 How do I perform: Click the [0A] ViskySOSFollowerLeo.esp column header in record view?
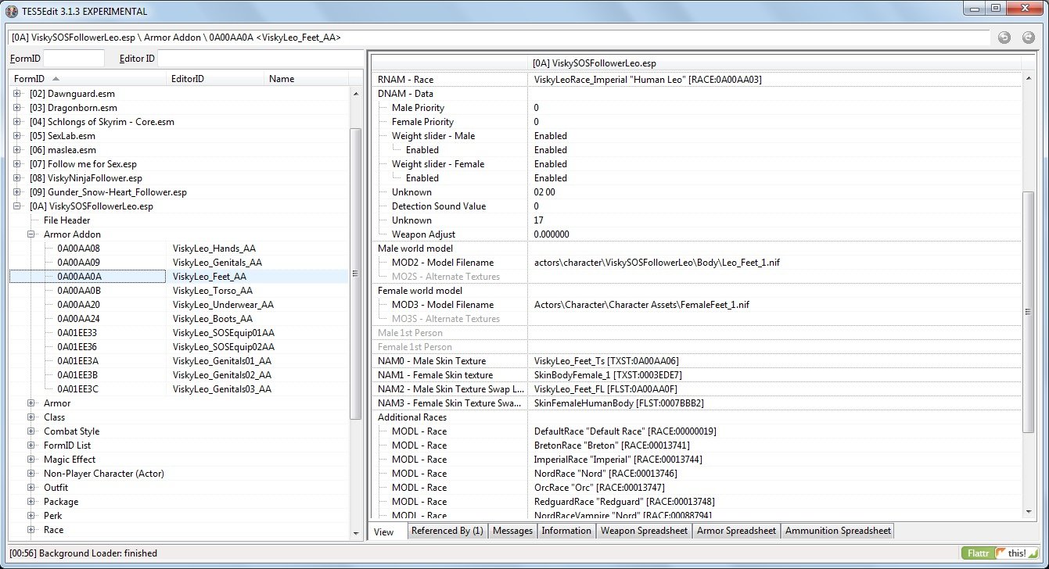774,63
